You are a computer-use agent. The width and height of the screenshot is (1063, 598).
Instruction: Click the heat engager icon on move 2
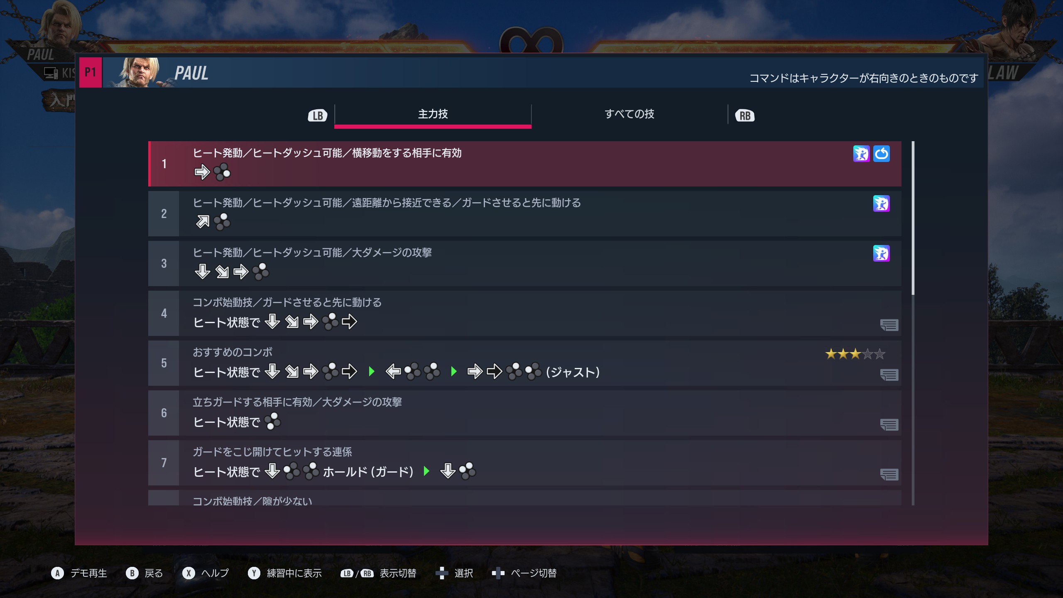881,203
